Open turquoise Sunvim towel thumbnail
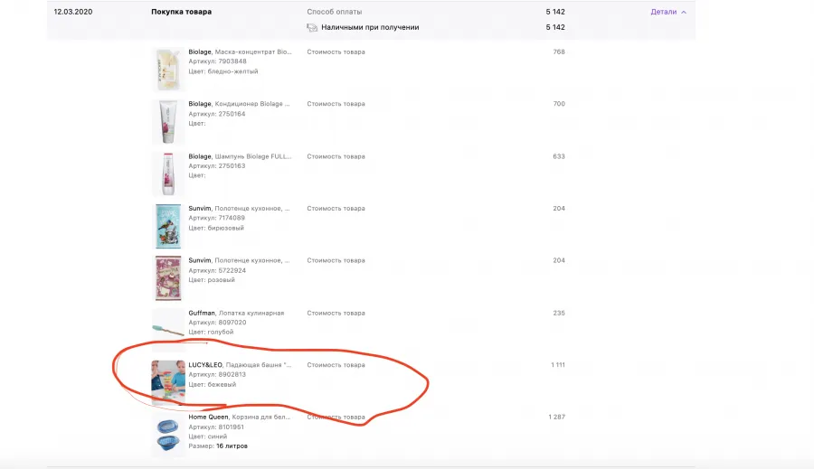The image size is (814, 469). click(168, 226)
